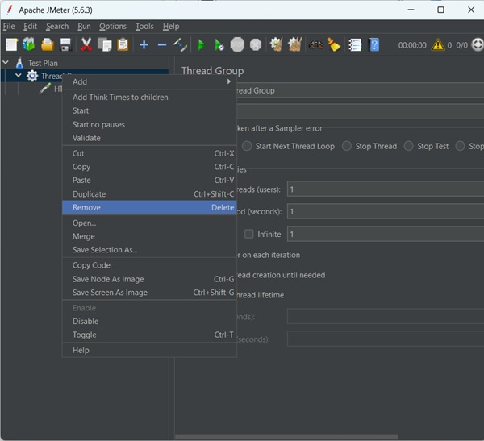Click the Clear All broom icons
The height and width of the screenshot is (441, 484).
coord(297,44)
